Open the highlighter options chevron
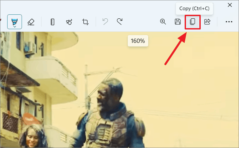 [x=15, y=27]
